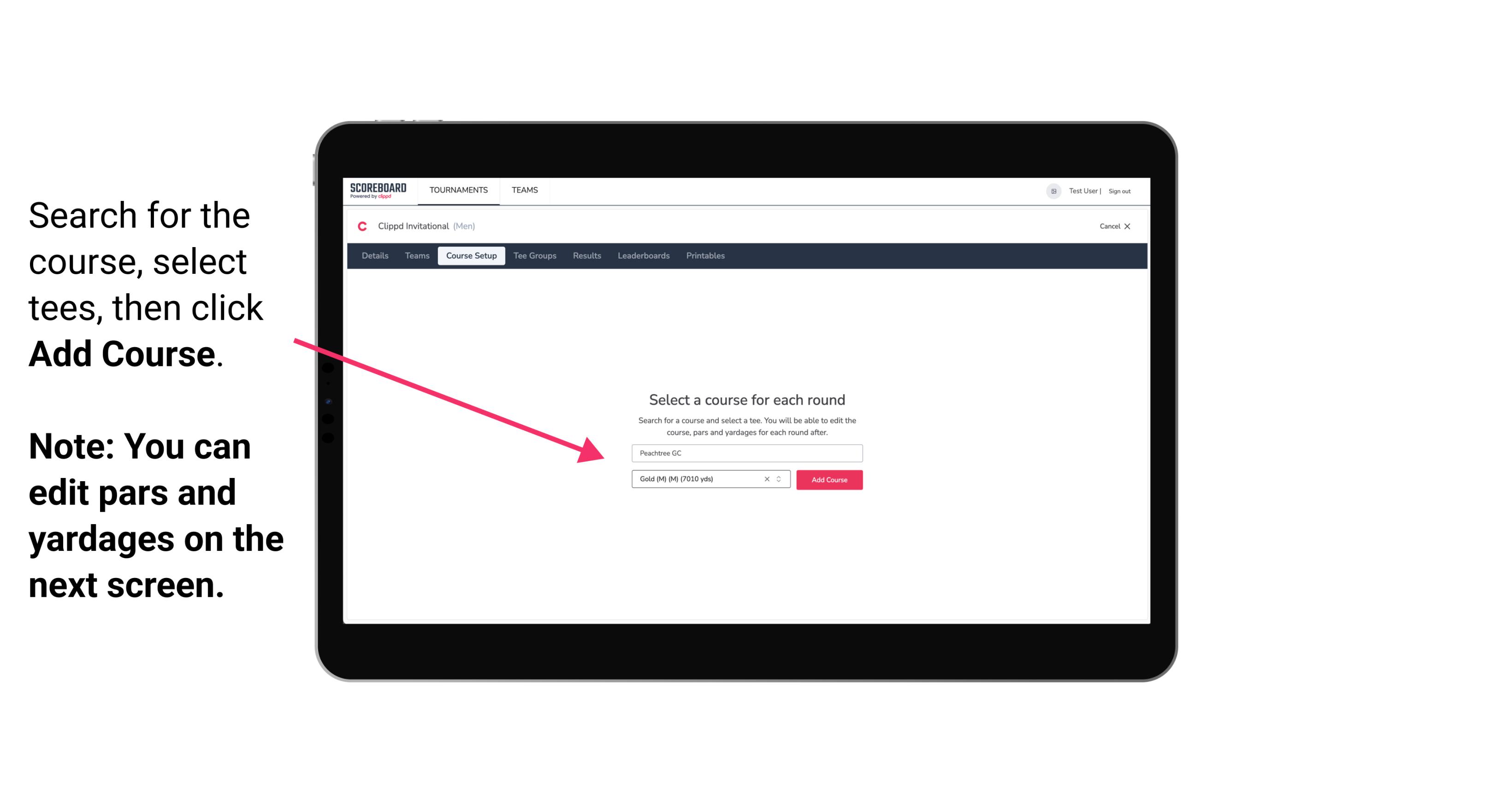This screenshot has height=802, width=1491.
Task: Click the clear tee selection X icon
Action: [765, 480]
